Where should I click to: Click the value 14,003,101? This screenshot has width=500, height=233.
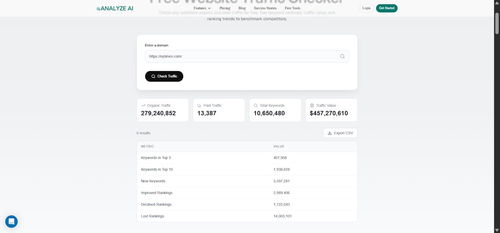tap(283, 216)
